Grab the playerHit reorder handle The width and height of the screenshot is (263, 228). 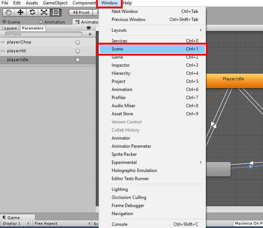[3, 51]
